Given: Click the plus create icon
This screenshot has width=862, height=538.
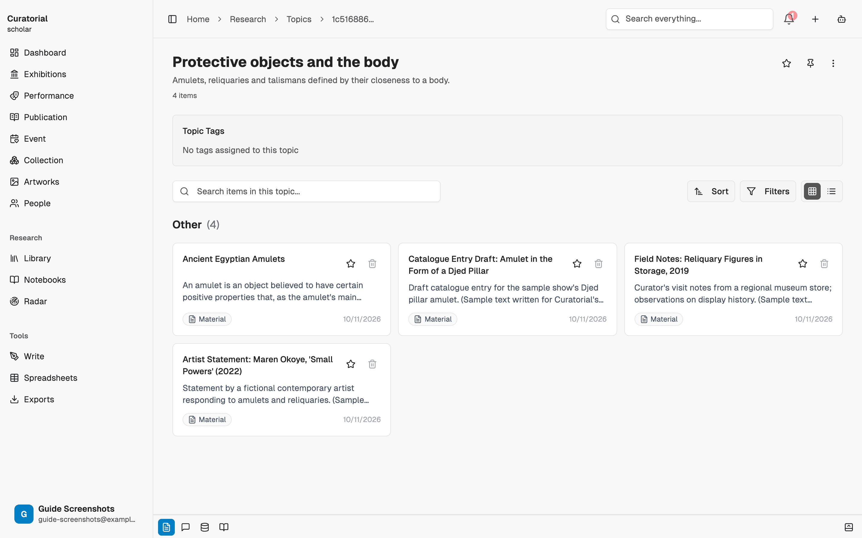Looking at the screenshot, I should 815,19.
